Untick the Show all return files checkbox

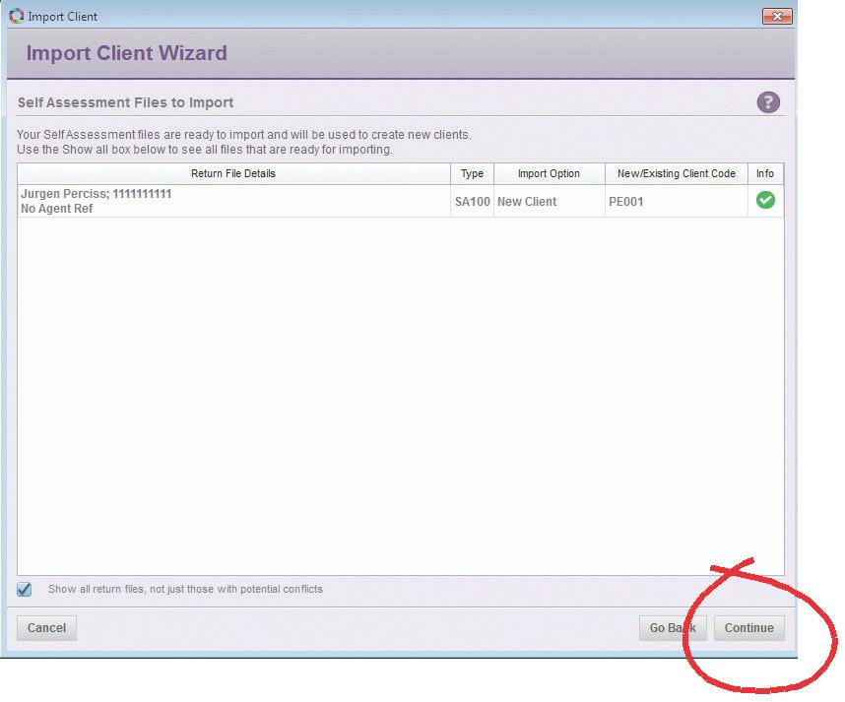(25, 590)
